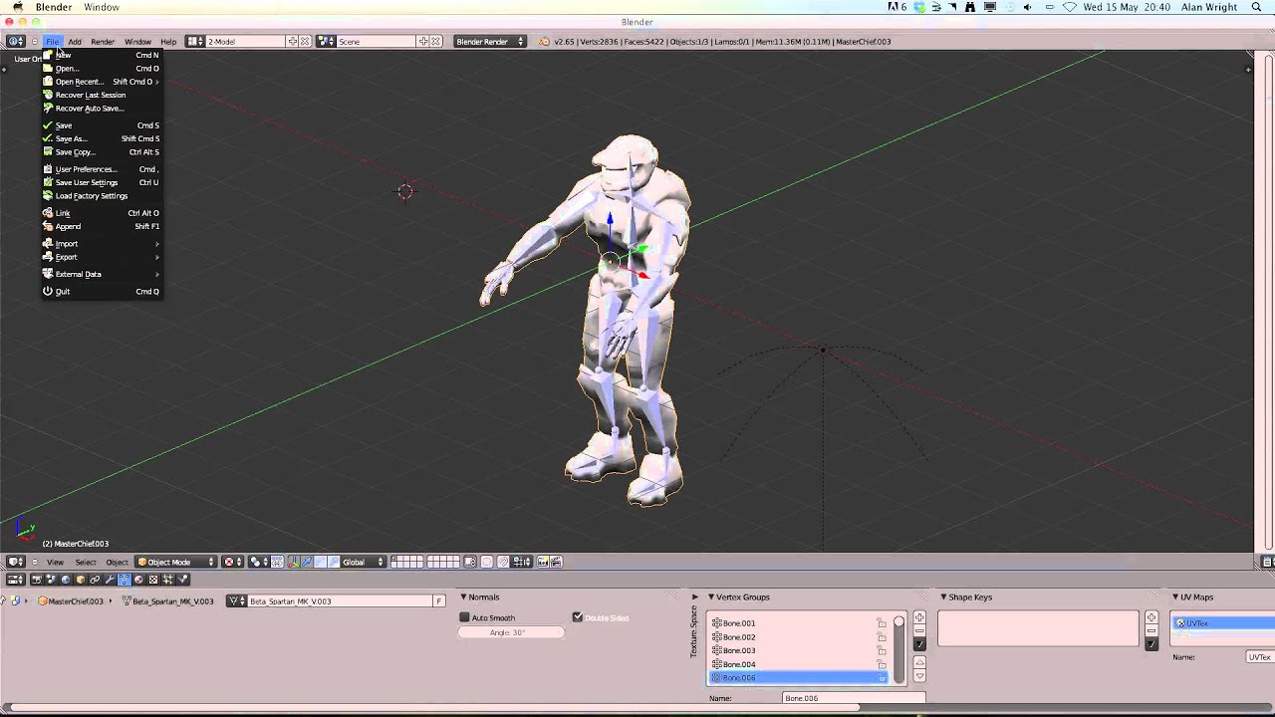Choose Open Recent from File menu

coord(102,82)
